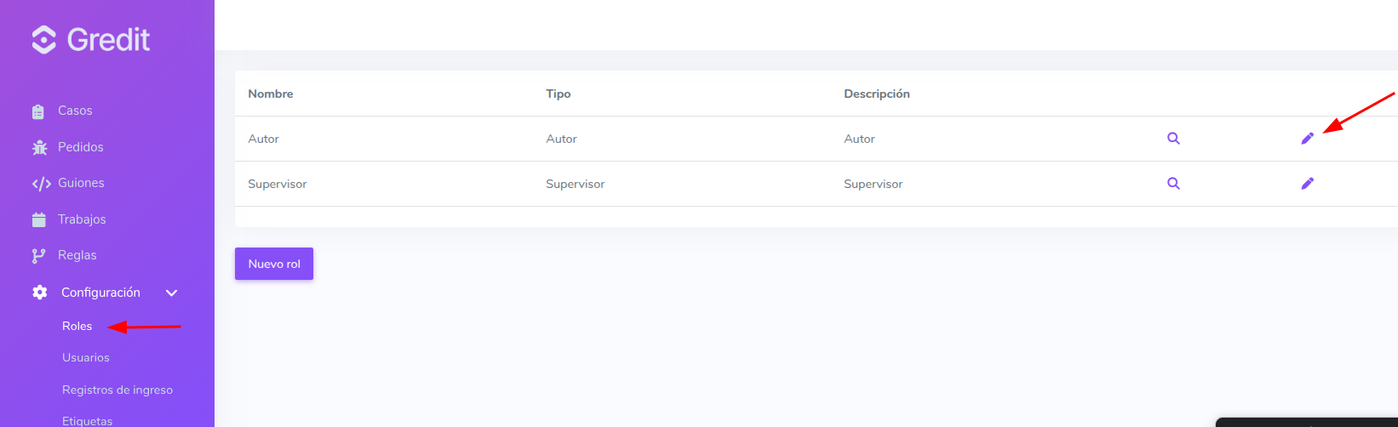Open the Usuarios submenu item
1398x427 pixels.
[x=86, y=358]
